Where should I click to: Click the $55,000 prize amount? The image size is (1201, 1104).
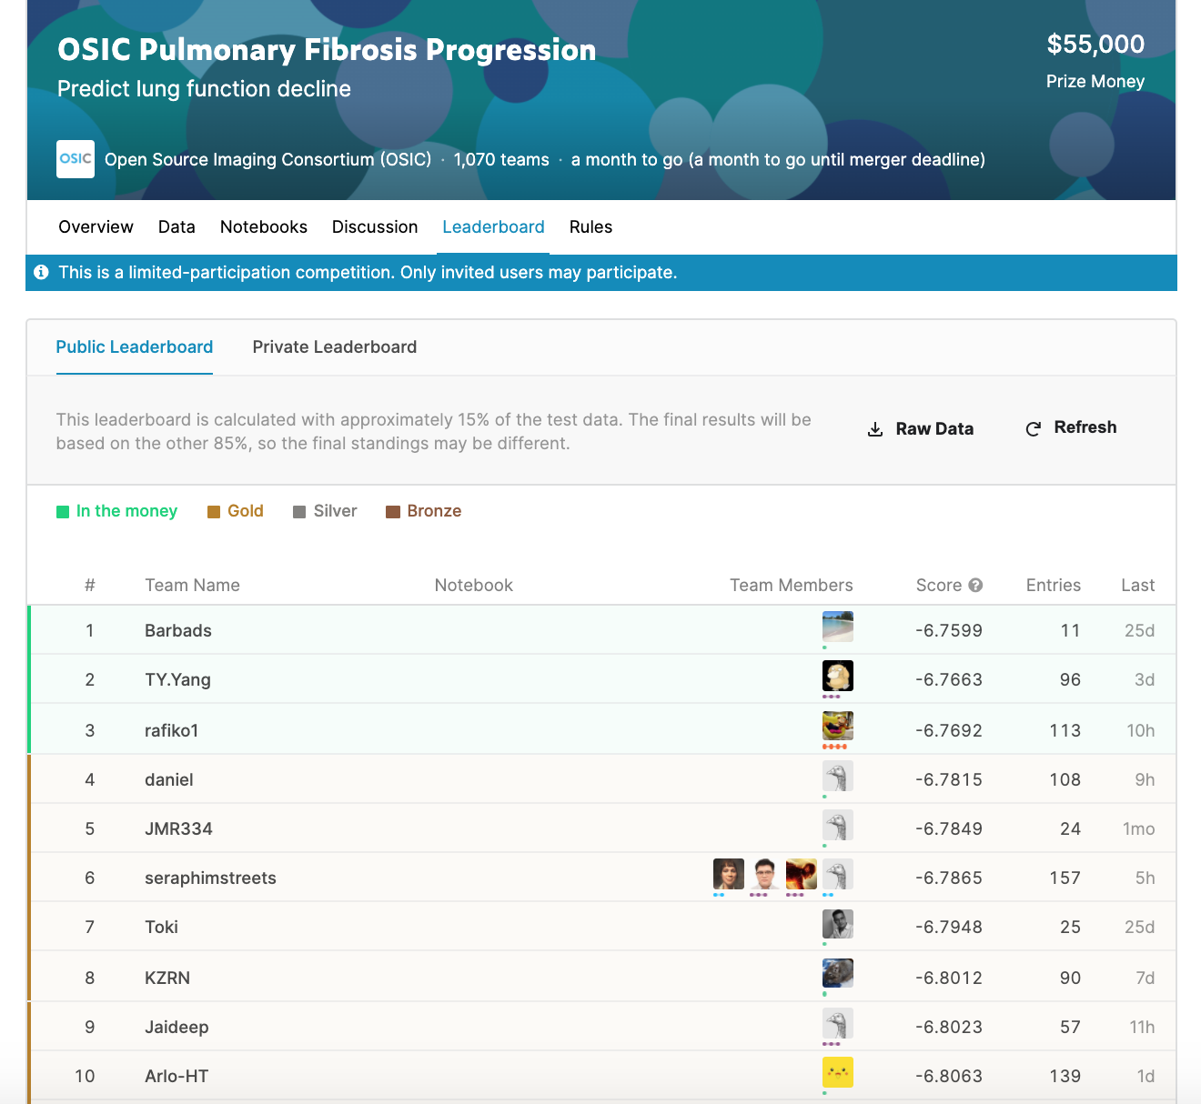[x=1095, y=44]
